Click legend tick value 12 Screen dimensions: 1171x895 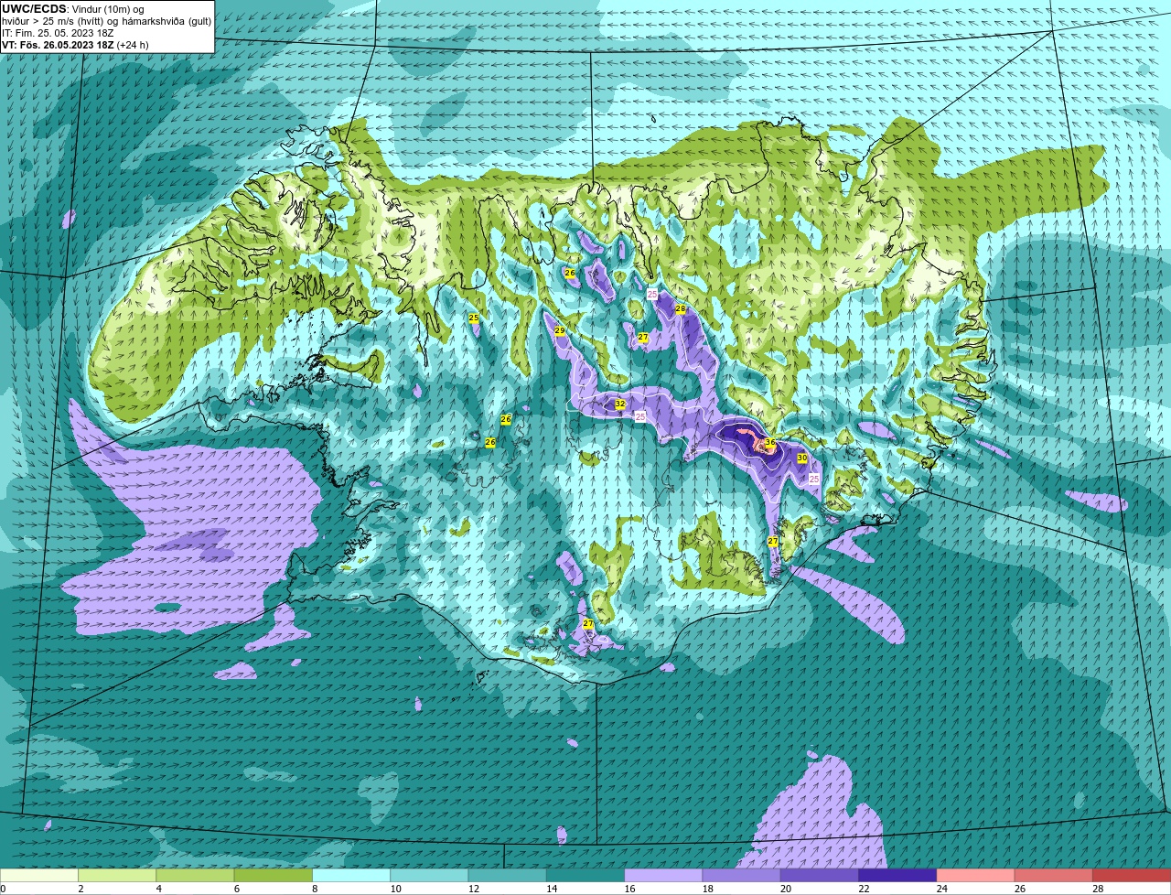tap(473, 889)
